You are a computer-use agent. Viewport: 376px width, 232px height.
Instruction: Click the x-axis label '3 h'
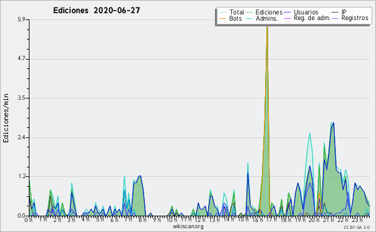(71, 219)
